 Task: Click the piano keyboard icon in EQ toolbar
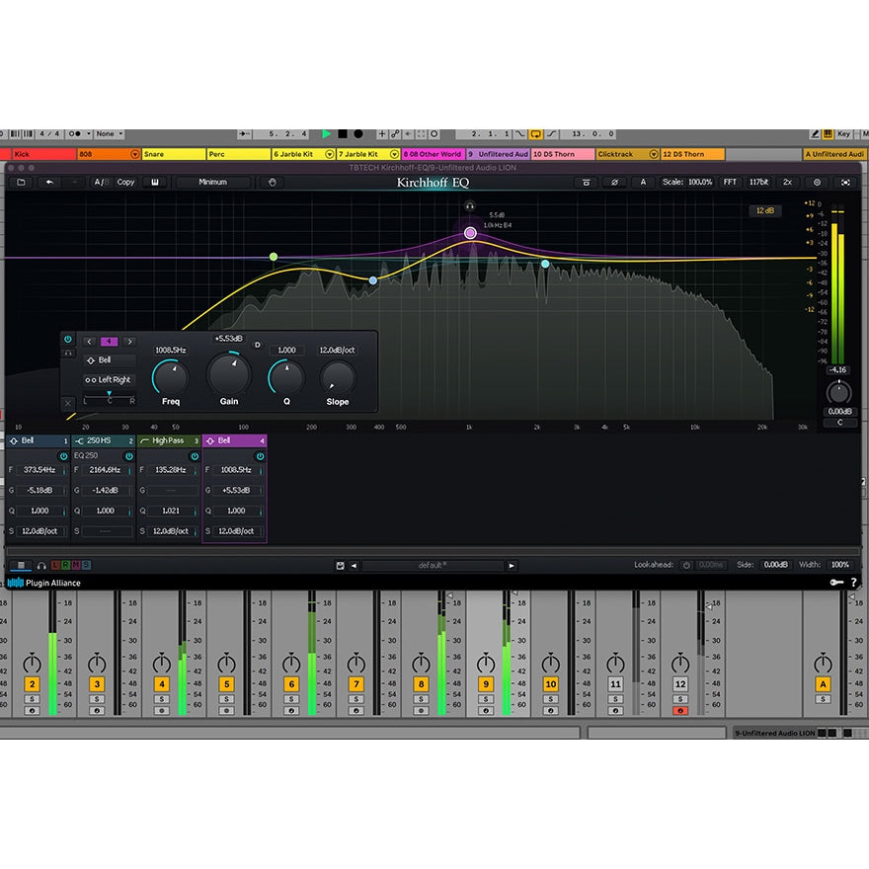pyautogui.click(x=154, y=183)
